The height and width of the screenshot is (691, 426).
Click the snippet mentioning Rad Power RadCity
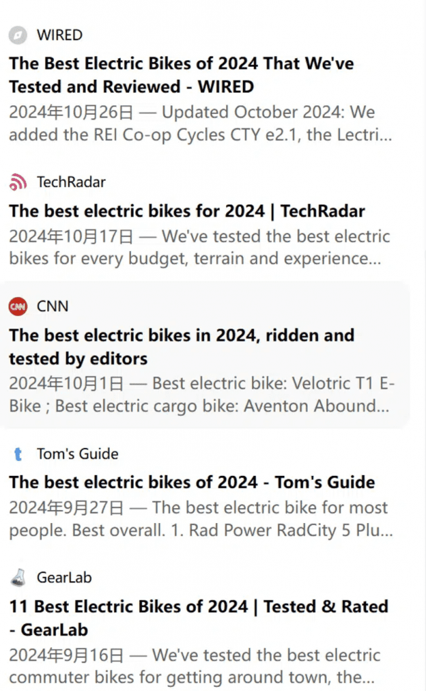coord(201,519)
